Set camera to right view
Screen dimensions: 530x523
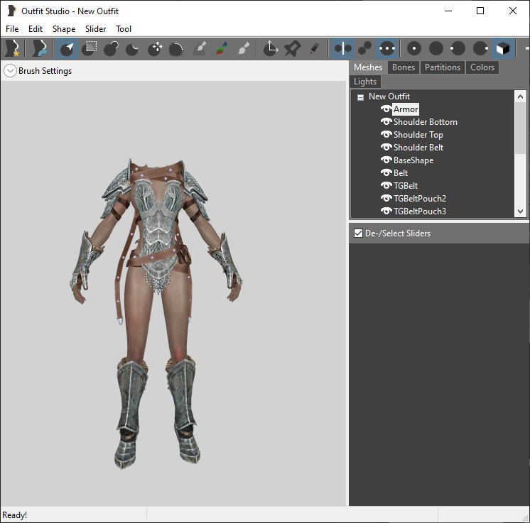[x=480, y=48]
